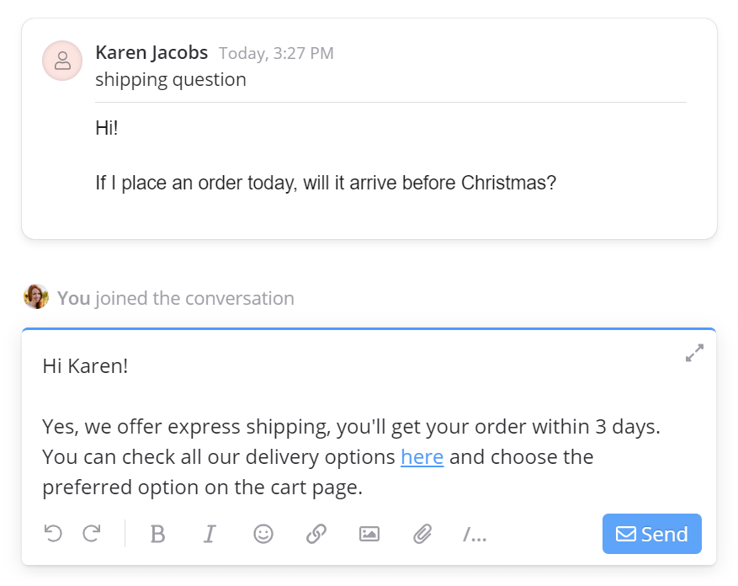Click Karen's Christmas delivery question text
The image size is (738, 586).
[x=326, y=183]
